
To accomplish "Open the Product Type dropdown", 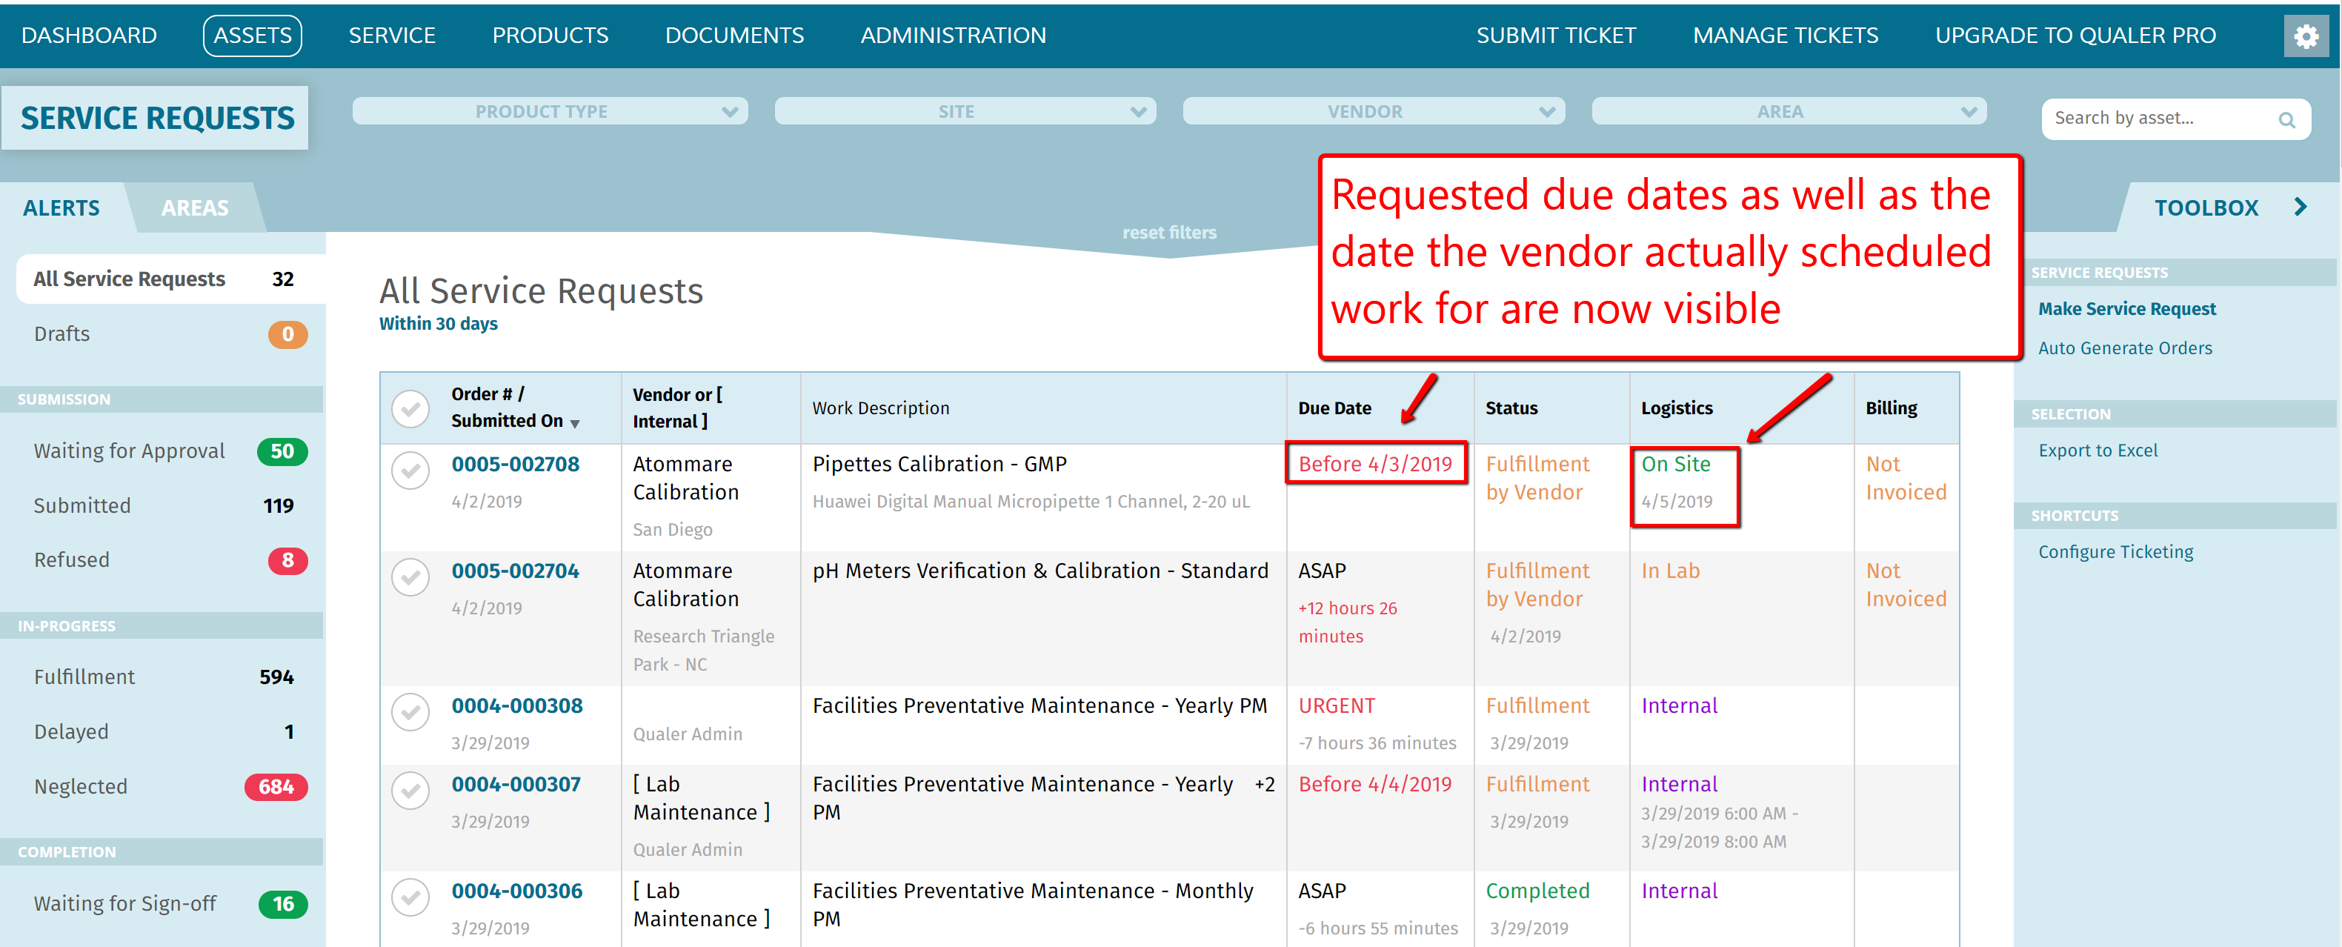I will (x=549, y=111).
